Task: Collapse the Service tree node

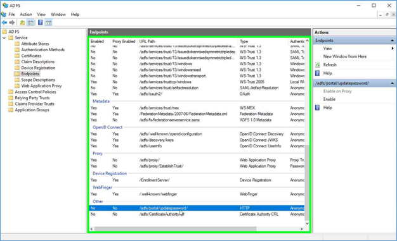Action: pos(4,38)
